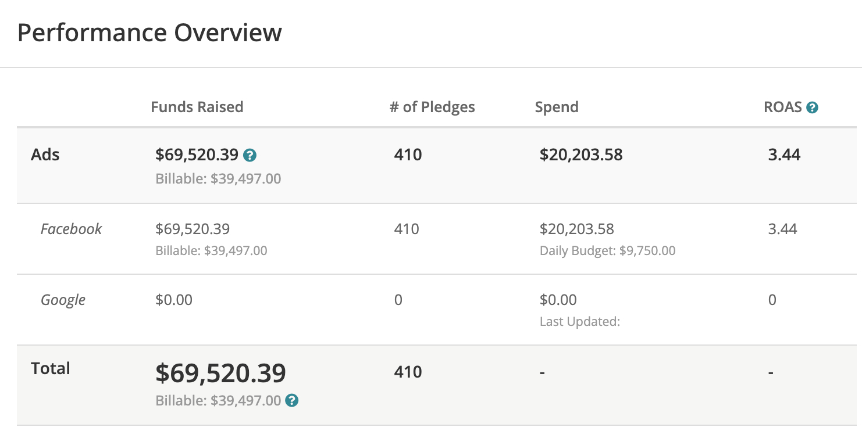Click the ROAS column header text

pos(782,107)
